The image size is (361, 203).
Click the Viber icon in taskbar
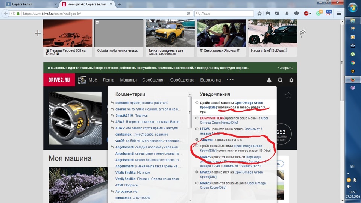(353, 88)
